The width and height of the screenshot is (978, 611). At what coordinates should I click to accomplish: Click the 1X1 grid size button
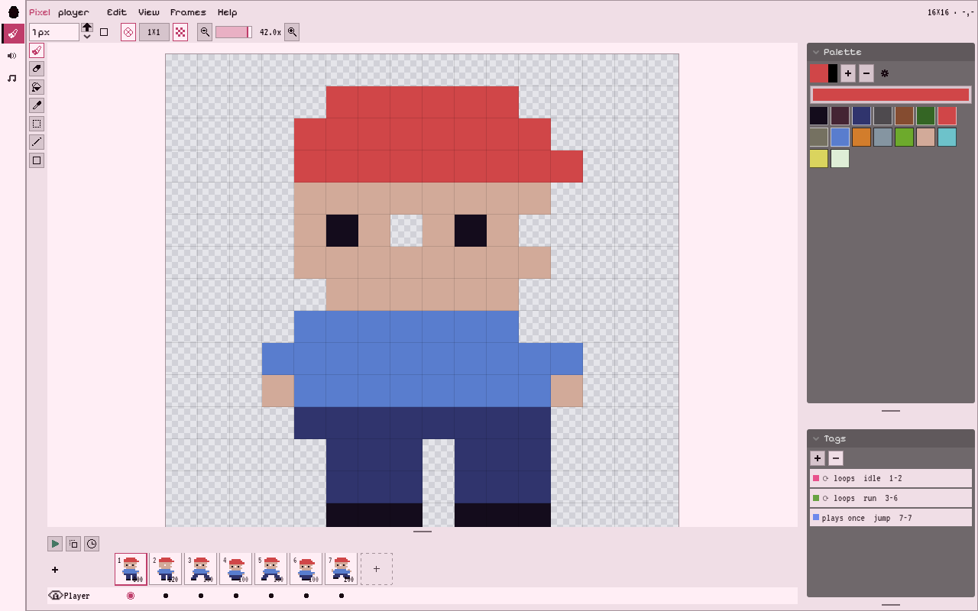pyautogui.click(x=154, y=32)
